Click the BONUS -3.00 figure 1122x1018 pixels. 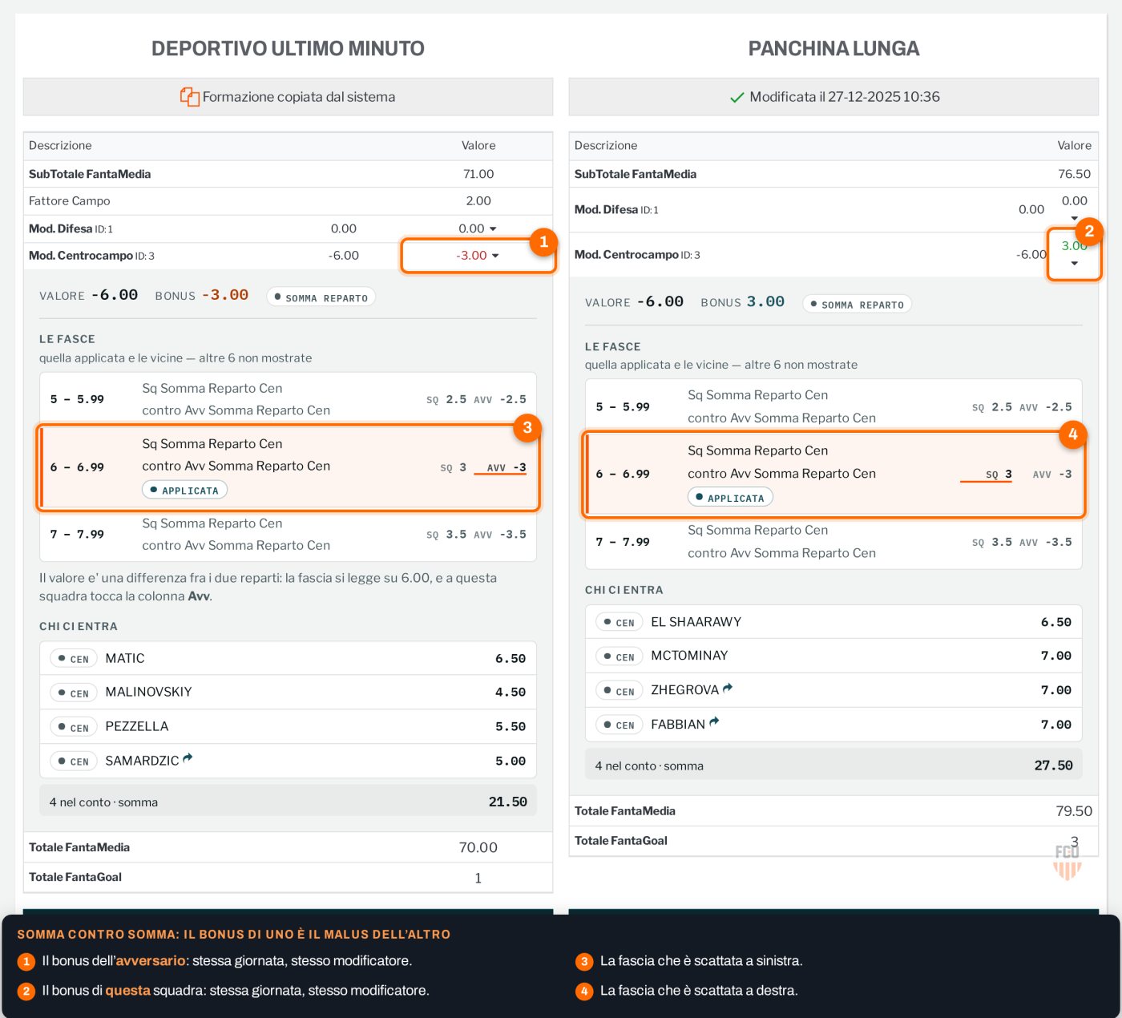[x=225, y=295]
